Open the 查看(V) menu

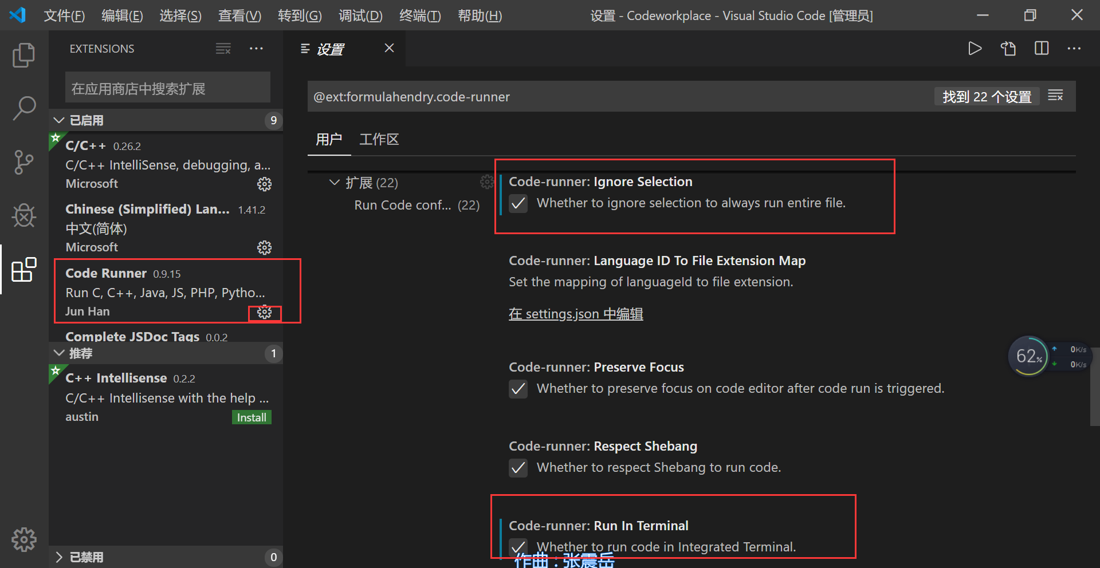(x=239, y=15)
